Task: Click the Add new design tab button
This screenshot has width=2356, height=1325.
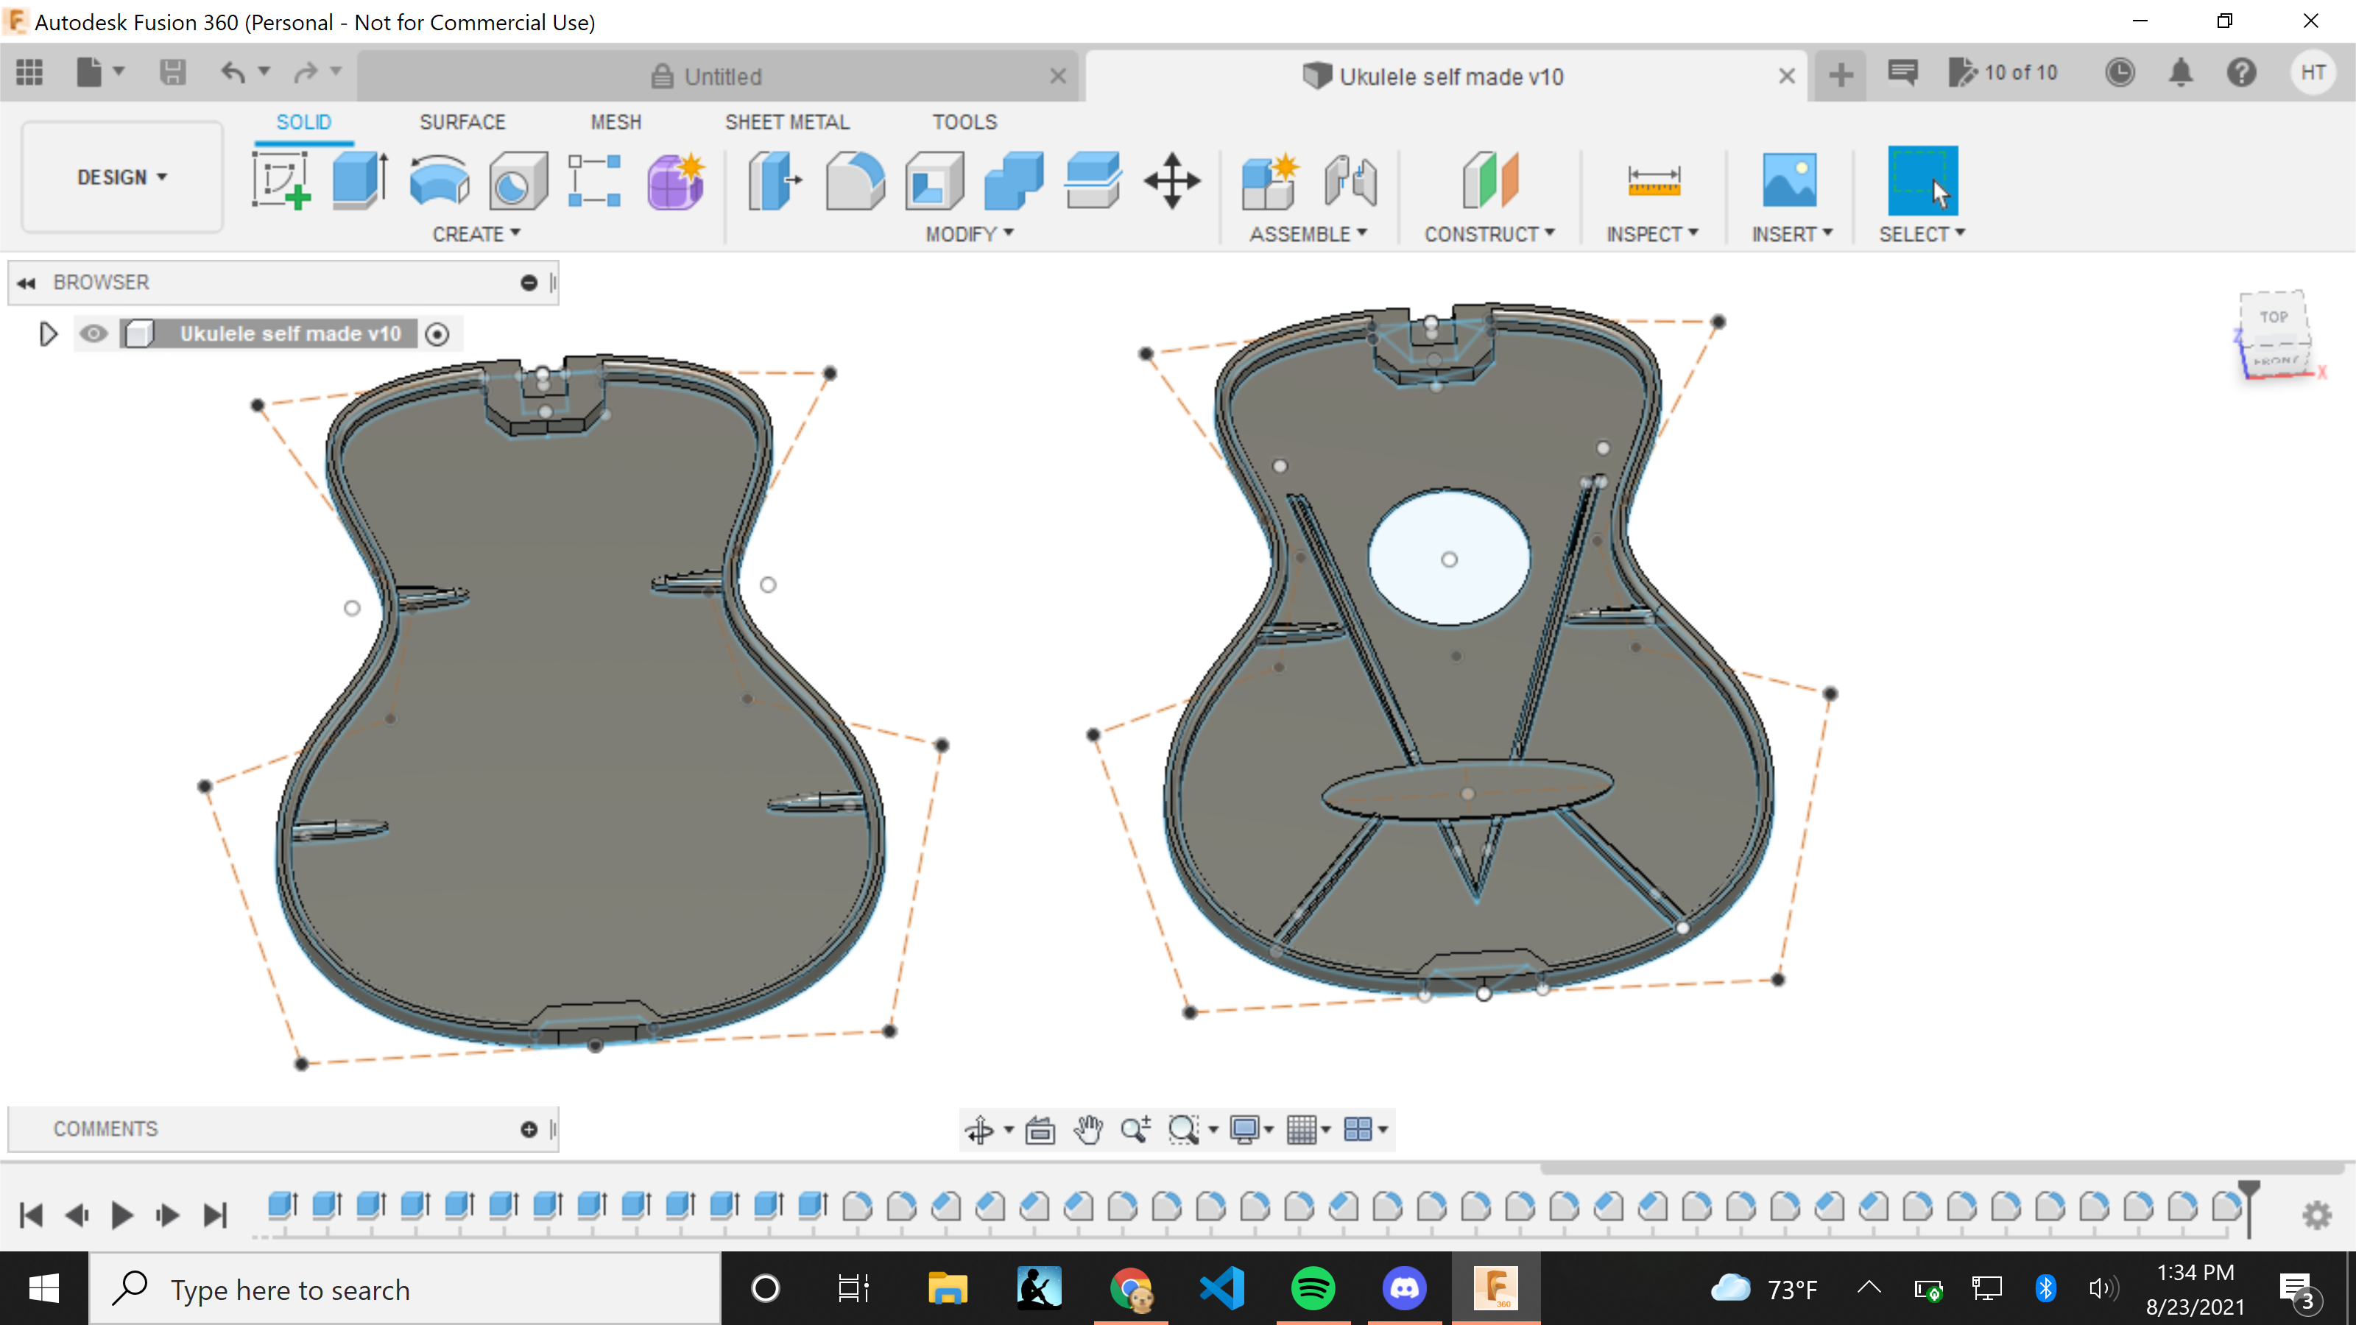Action: click(1840, 74)
